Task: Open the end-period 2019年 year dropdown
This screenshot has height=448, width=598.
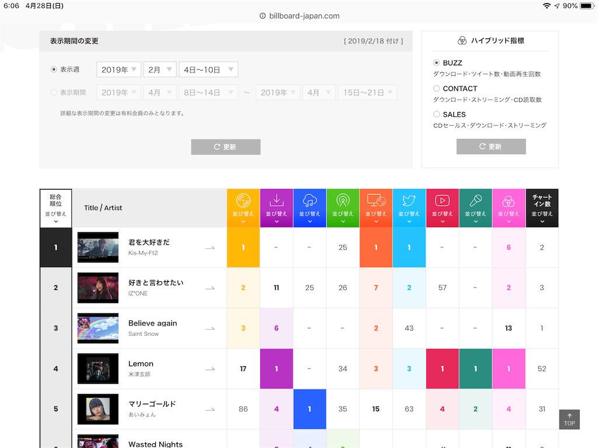Action: pyautogui.click(x=277, y=92)
